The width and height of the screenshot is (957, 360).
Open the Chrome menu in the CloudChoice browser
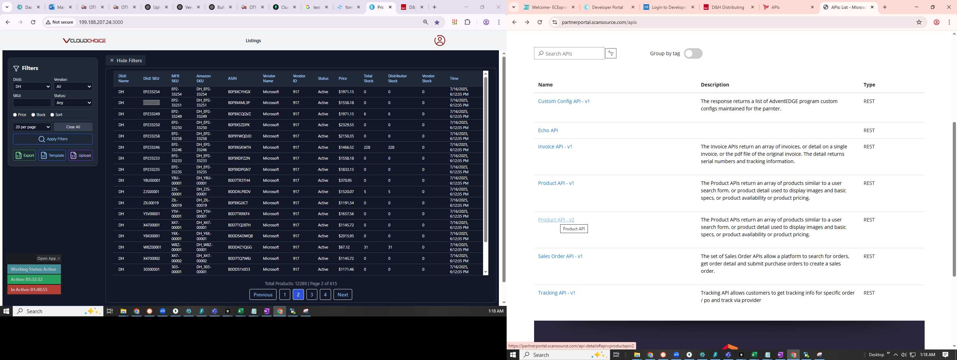tap(499, 22)
